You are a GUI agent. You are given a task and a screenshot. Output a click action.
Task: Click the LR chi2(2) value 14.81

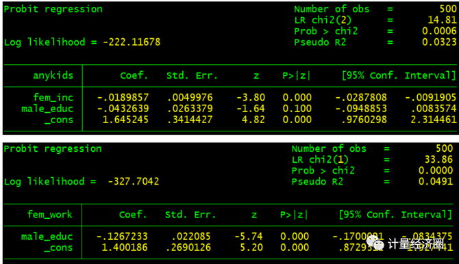pyautogui.click(x=442, y=20)
